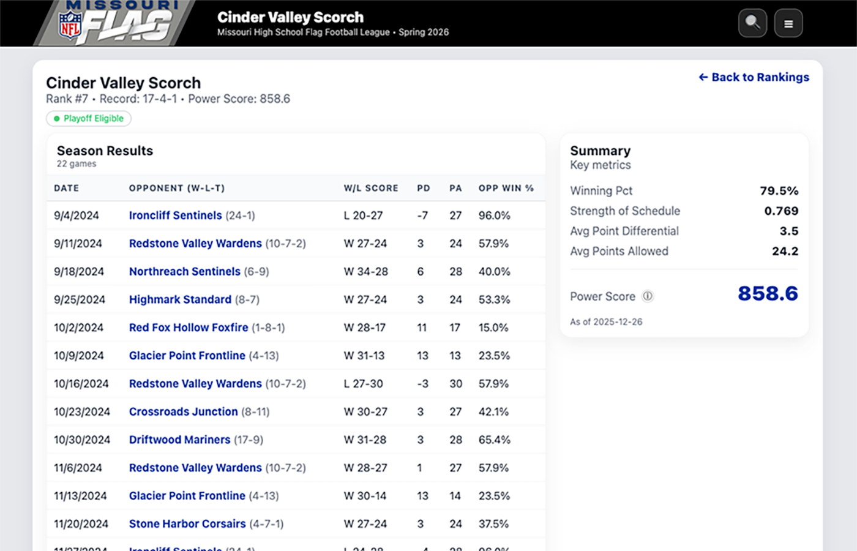
Task: View the Glacier Point Frontline team link
Action: tap(187, 356)
